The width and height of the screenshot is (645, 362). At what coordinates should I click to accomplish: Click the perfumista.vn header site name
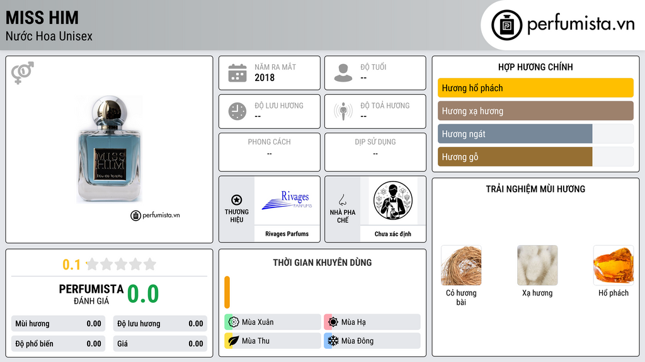(x=581, y=24)
